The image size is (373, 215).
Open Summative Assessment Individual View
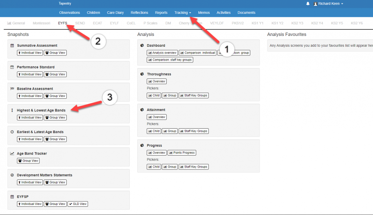(x=30, y=53)
